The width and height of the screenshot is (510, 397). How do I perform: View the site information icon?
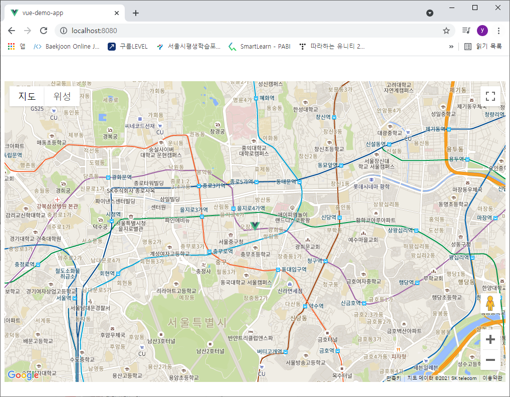64,31
